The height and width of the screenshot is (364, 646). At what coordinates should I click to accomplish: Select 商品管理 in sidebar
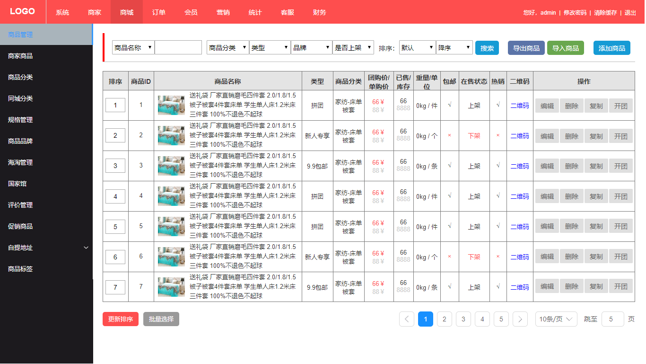pyautogui.click(x=46, y=35)
